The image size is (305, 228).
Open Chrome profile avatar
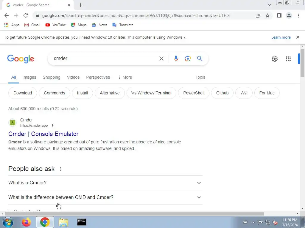pyautogui.click(x=289, y=15)
